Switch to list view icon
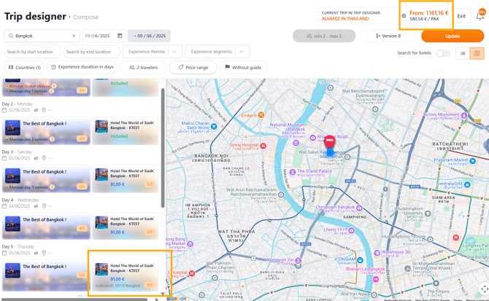 pyautogui.click(x=462, y=53)
